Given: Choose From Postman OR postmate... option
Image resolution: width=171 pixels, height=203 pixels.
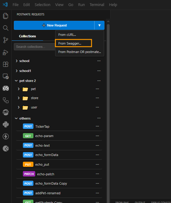Looking at the screenshot, I should coord(79,52).
